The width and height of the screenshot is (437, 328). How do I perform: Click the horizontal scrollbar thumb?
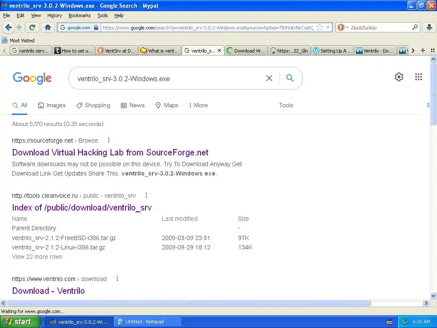coord(189,303)
